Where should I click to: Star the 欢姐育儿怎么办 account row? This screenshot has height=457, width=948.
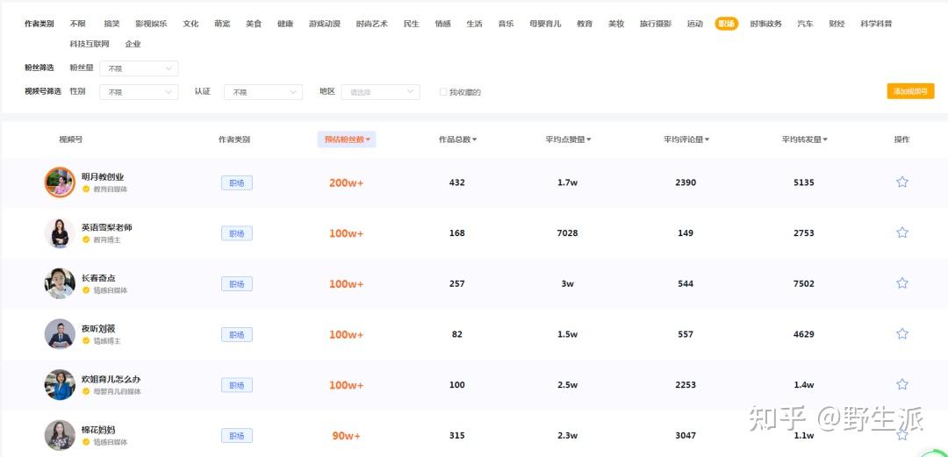[x=902, y=384]
